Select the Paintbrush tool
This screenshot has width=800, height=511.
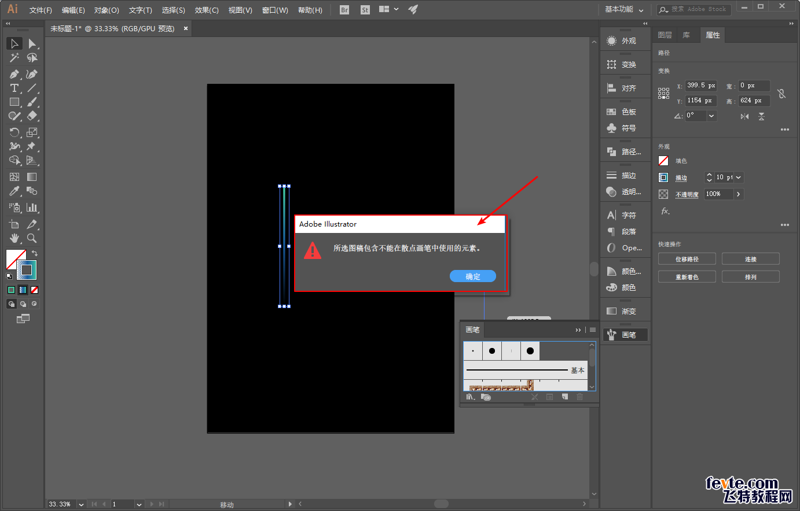(x=32, y=102)
